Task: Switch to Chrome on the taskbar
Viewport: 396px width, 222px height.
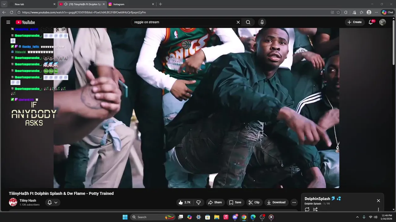Action: (244, 217)
